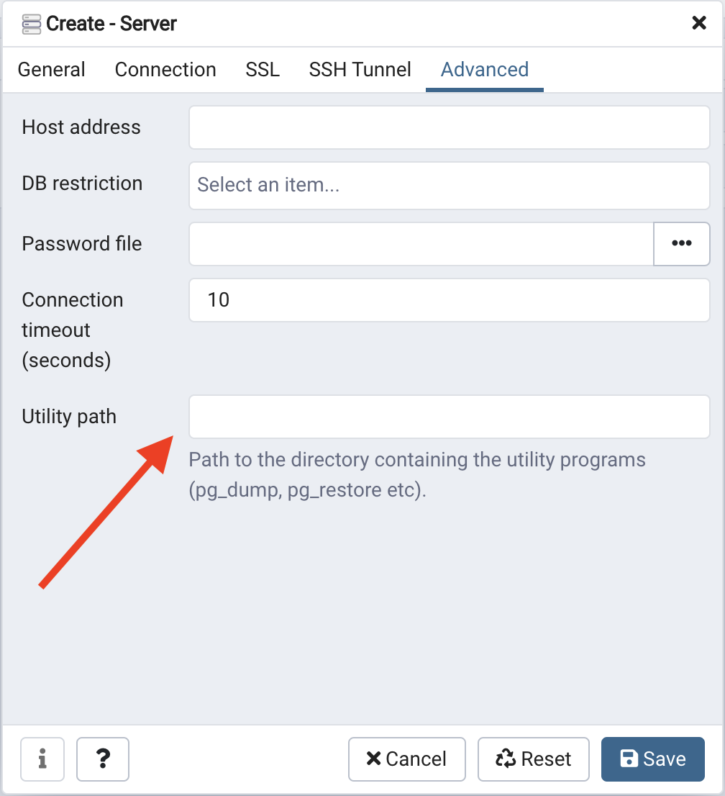Click into the Password file field
The width and height of the screenshot is (725, 796).
point(421,243)
